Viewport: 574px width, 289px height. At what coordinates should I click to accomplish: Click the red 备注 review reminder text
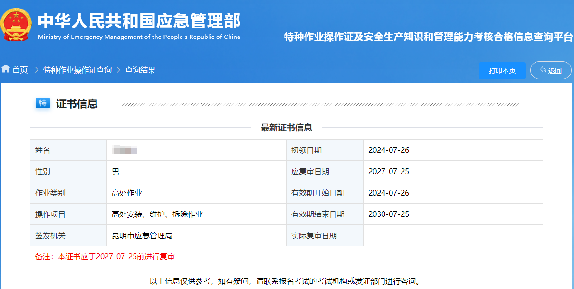point(105,257)
